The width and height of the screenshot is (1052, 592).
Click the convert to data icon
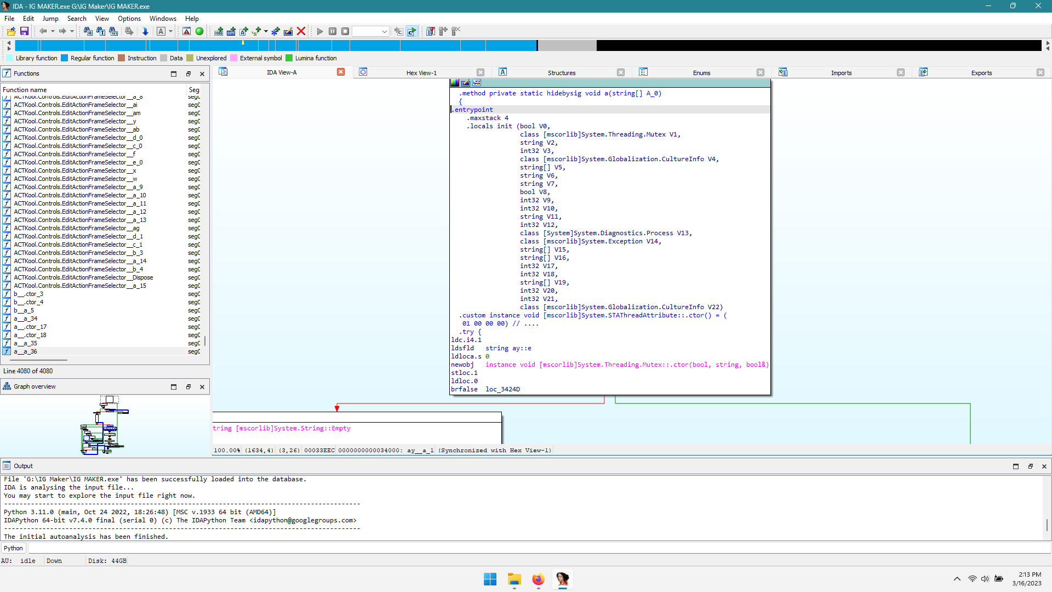click(231, 31)
